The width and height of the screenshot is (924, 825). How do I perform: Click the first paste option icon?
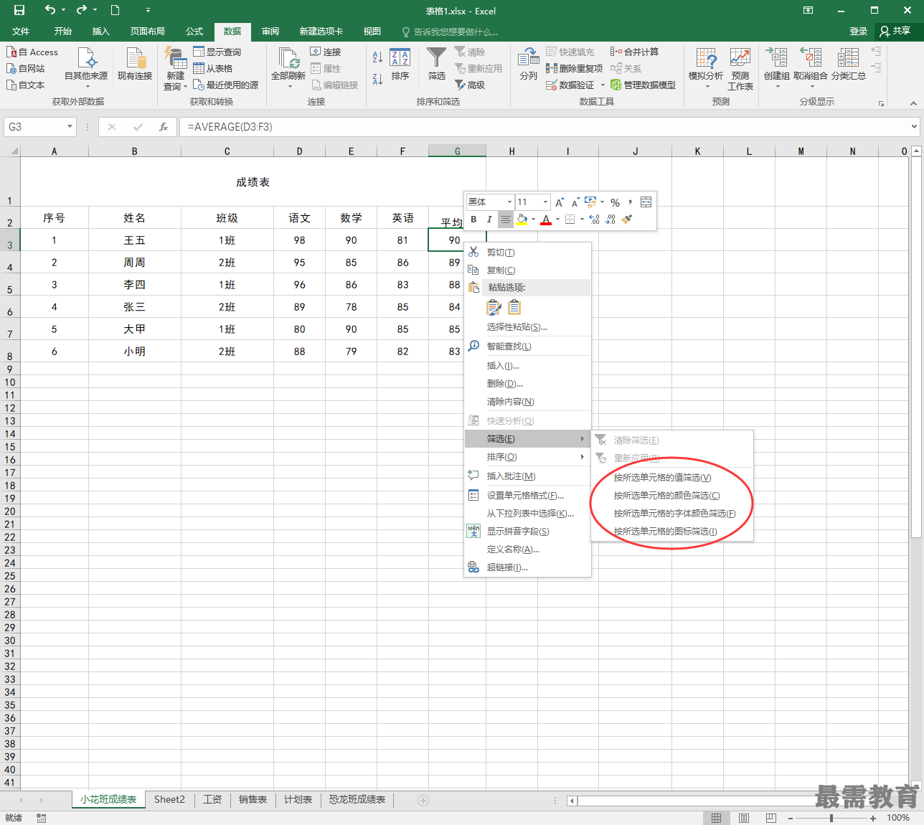[x=494, y=308]
